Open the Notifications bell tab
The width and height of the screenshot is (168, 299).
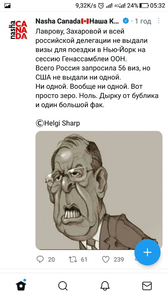pyautogui.click(x=105, y=286)
